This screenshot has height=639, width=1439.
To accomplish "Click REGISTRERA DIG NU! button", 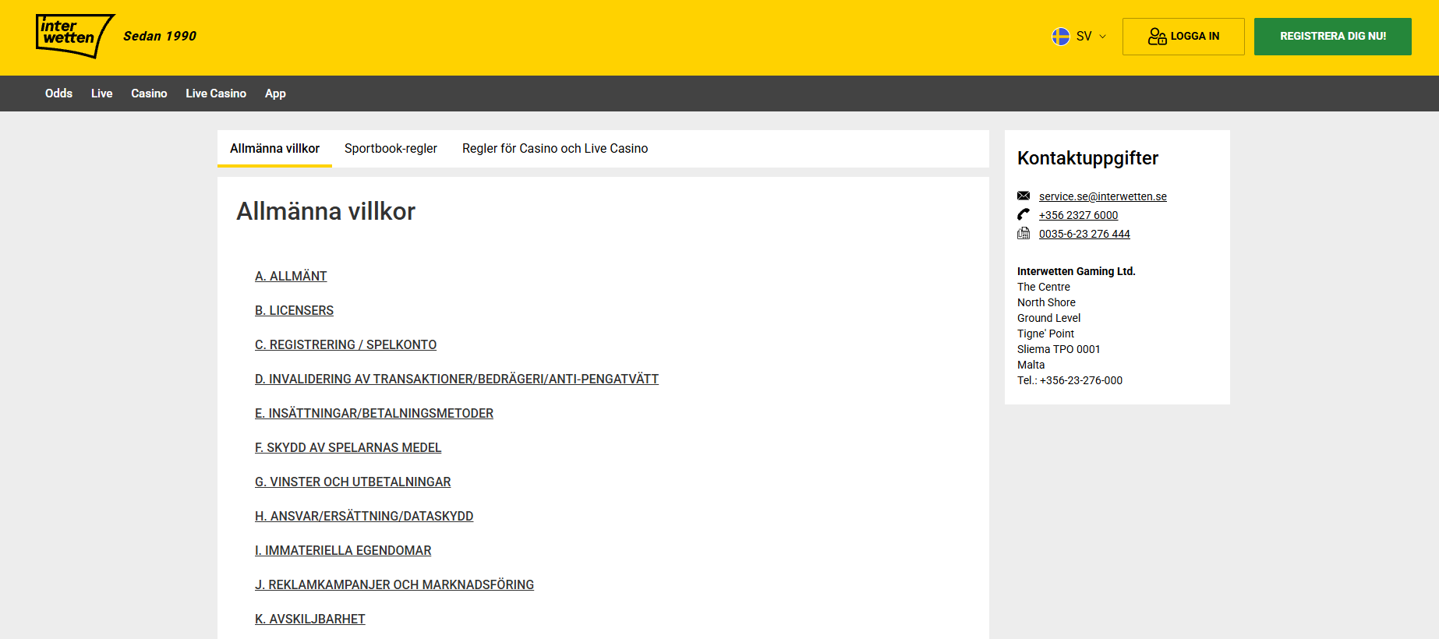I will (x=1332, y=37).
